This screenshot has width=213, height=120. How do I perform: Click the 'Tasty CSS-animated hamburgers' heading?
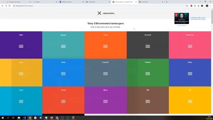click(106, 23)
